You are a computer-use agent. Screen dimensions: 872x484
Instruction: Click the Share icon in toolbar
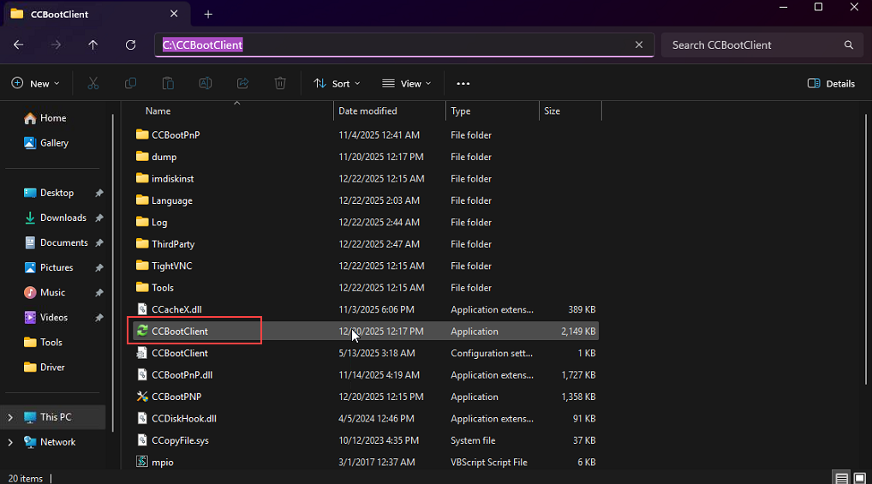pos(242,83)
